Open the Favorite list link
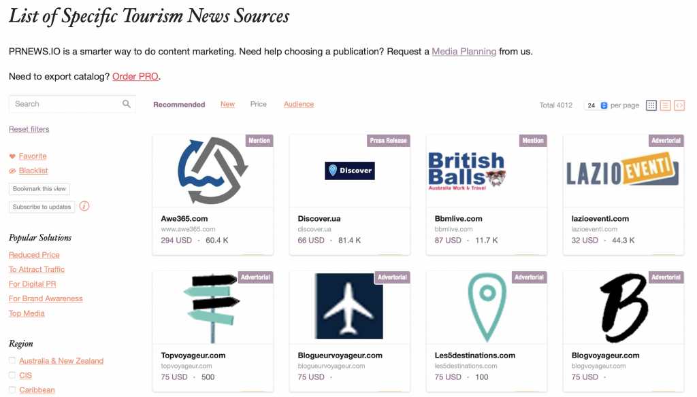Image resolution: width=697 pixels, height=397 pixels. click(33, 156)
